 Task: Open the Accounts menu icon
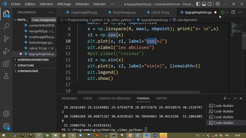pyautogui.click(x=6, y=114)
